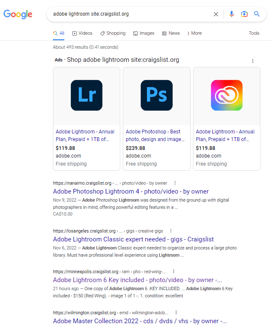271x327 pixels.
Task: Switch to the Shopping tab
Action: pyautogui.click(x=113, y=33)
